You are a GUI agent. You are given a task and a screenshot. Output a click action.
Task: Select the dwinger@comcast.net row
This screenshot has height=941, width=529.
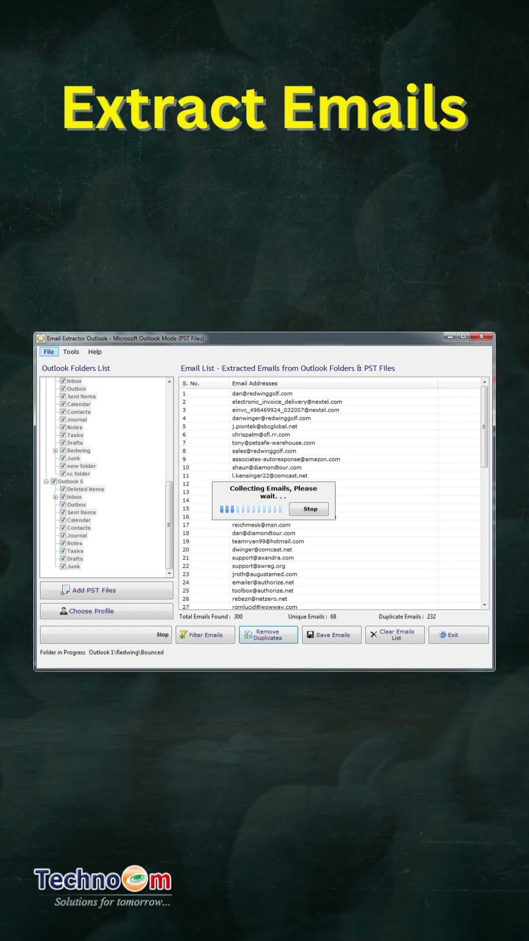330,549
